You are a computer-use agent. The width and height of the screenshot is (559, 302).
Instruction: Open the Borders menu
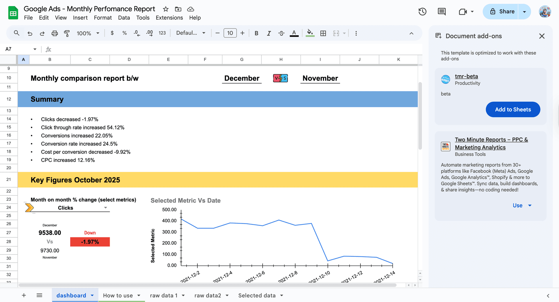[323, 33]
